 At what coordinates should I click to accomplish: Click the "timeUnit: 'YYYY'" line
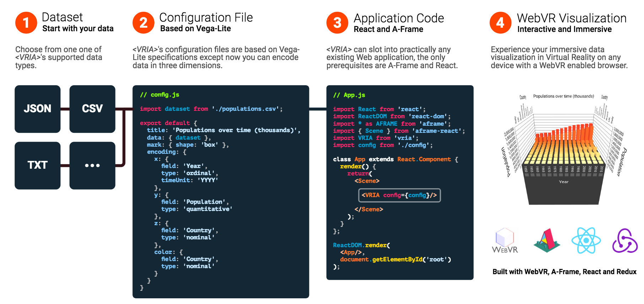coord(190,180)
